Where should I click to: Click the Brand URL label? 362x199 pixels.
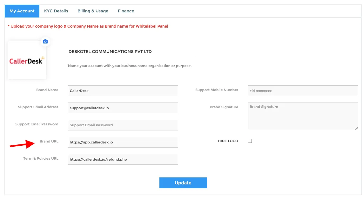(x=49, y=141)
